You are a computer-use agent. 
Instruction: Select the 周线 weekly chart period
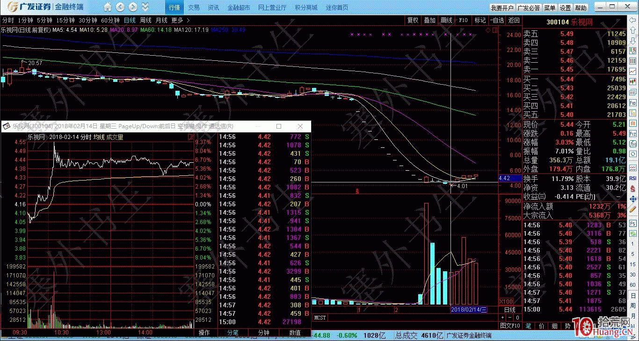click(x=145, y=21)
